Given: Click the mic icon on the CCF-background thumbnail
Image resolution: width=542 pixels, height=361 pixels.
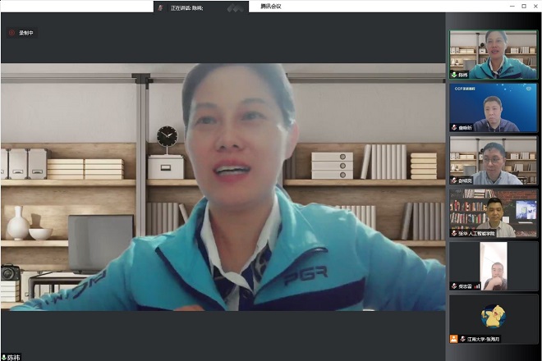Looking at the screenshot, I should [454, 127].
